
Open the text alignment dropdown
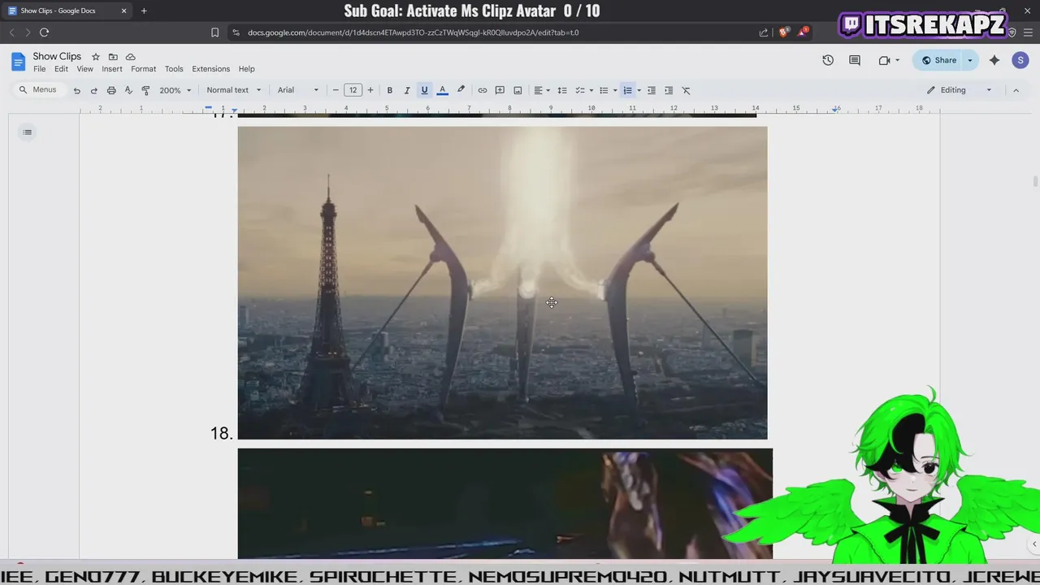point(541,90)
